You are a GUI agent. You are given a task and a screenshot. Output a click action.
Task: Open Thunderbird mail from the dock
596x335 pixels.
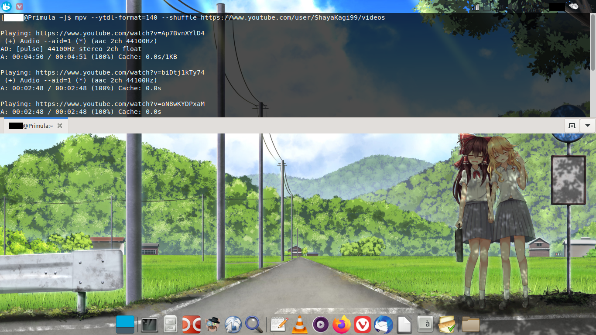[384, 325]
